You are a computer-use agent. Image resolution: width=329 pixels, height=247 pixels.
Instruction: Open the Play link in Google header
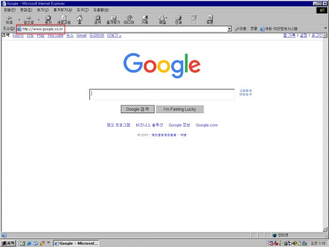coord(41,36)
